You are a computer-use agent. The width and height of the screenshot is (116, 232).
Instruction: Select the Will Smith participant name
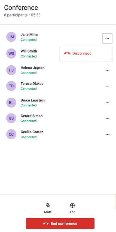coord(29,51)
